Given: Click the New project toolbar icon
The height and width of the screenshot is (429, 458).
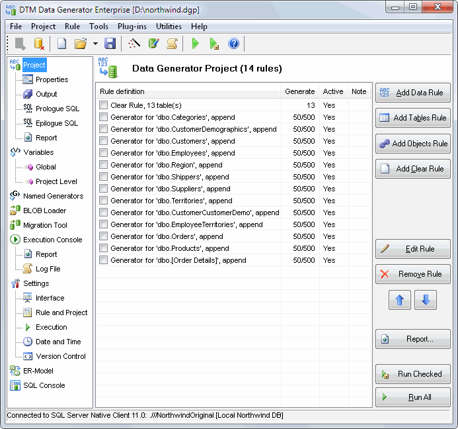Looking at the screenshot, I should pos(61,44).
